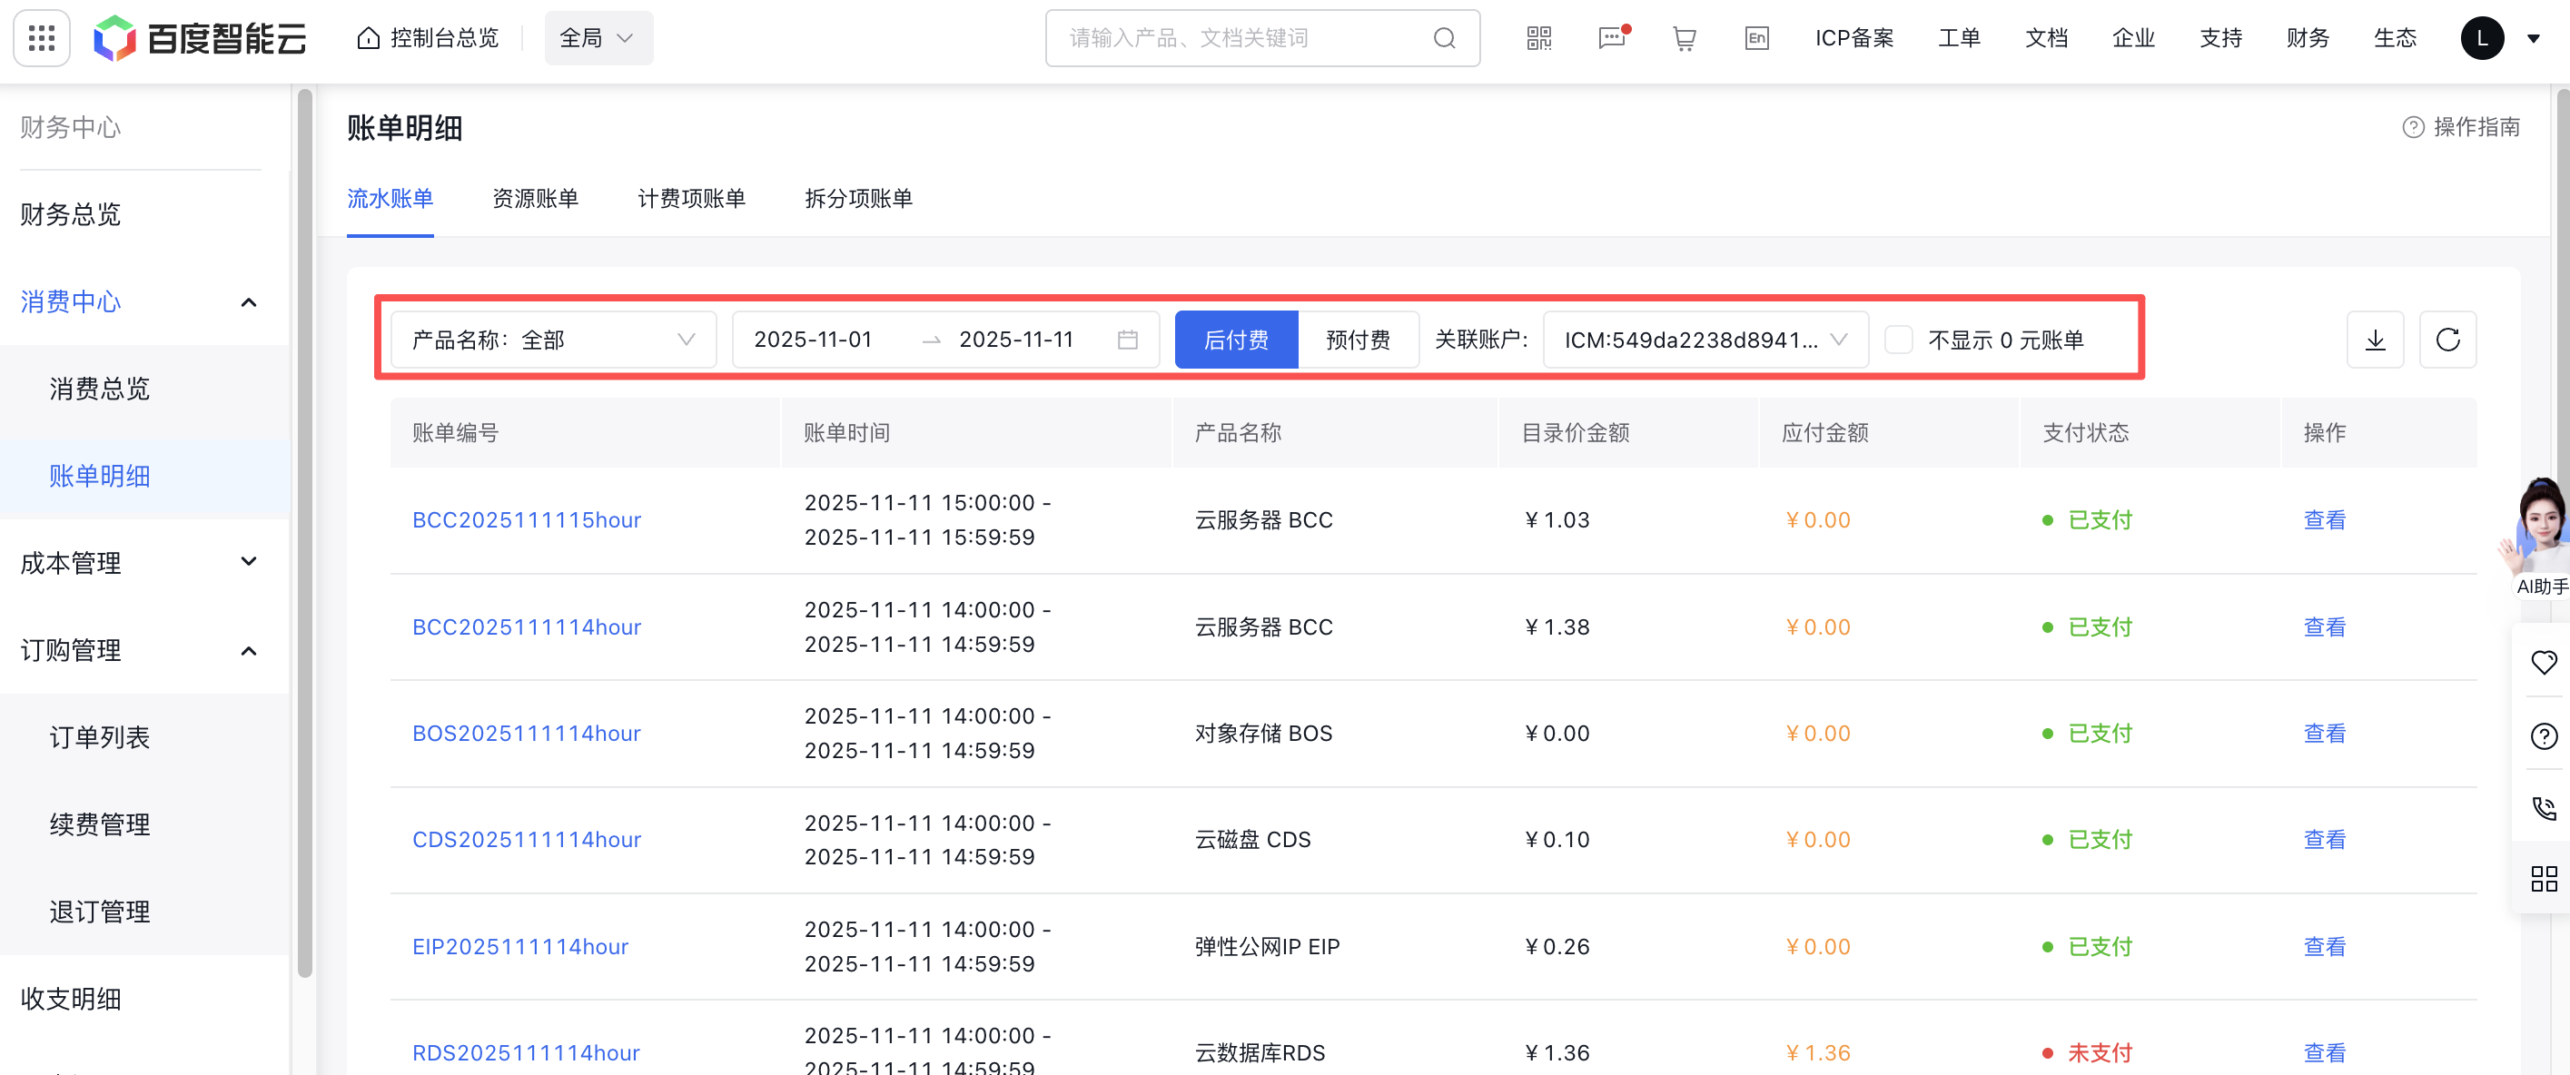The height and width of the screenshot is (1075, 2570).
Task: Refresh the bill table
Action: [x=2447, y=340]
